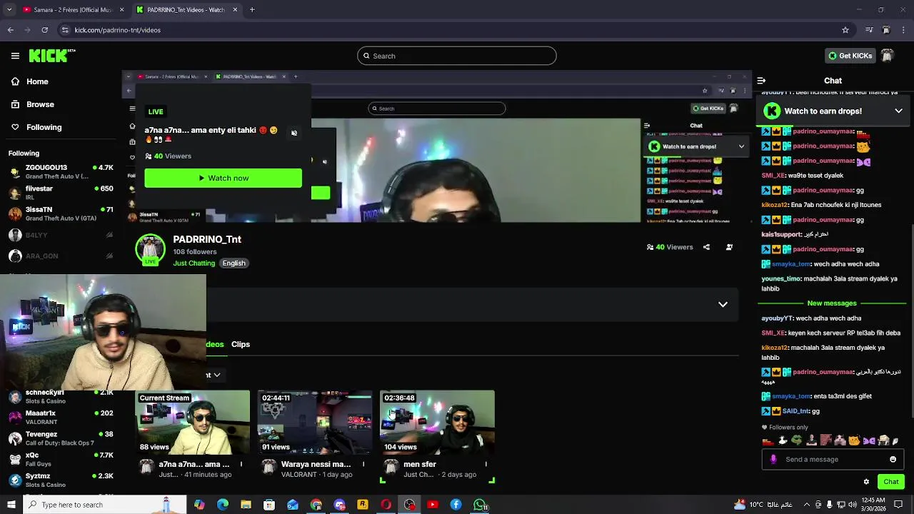Open Following in the sidebar
This screenshot has width=914, height=514.
click(36, 127)
